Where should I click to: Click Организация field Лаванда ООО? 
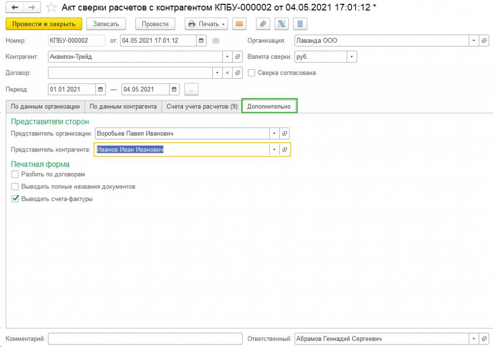coord(382,40)
